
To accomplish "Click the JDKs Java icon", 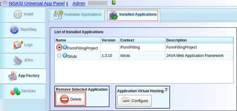I will coord(18,60).
